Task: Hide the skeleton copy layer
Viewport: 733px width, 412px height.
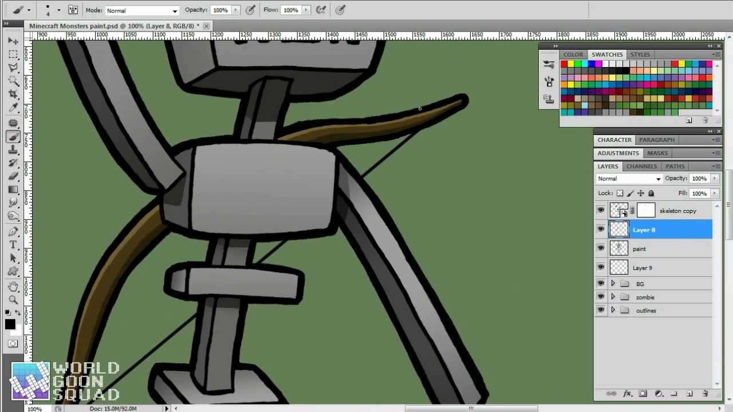Action: point(601,210)
